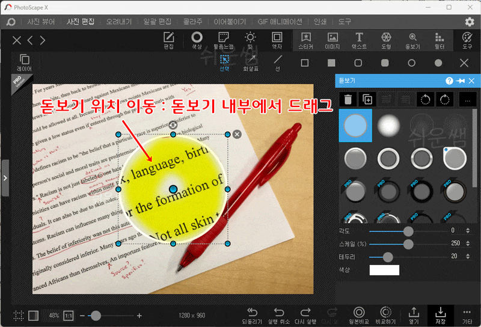This screenshot has width=481, height=327.
Task: Open the 색상 color tool
Action: click(197, 40)
